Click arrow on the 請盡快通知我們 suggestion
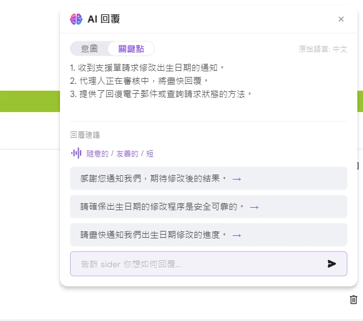Screen dimensions: 363x321 point(237,235)
